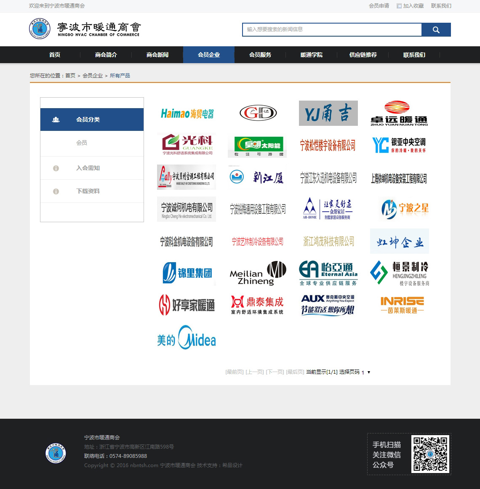
Task: Open the AH-HOME 众帮家居 logo
Action: pos(328,209)
